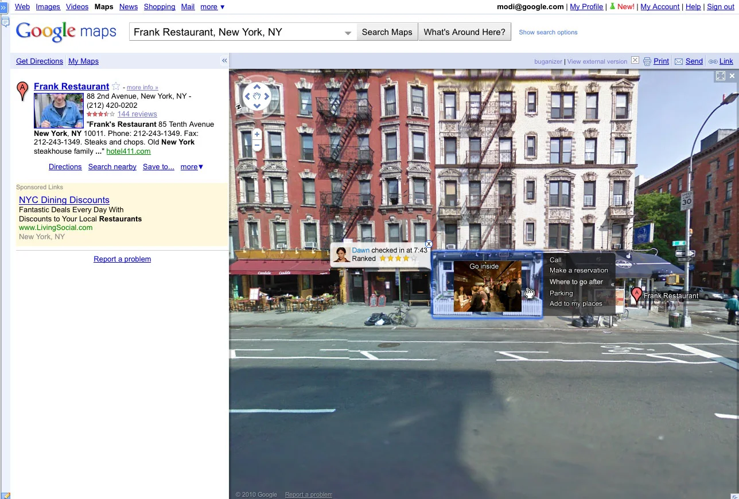Click the Search Maps button

pyautogui.click(x=387, y=32)
